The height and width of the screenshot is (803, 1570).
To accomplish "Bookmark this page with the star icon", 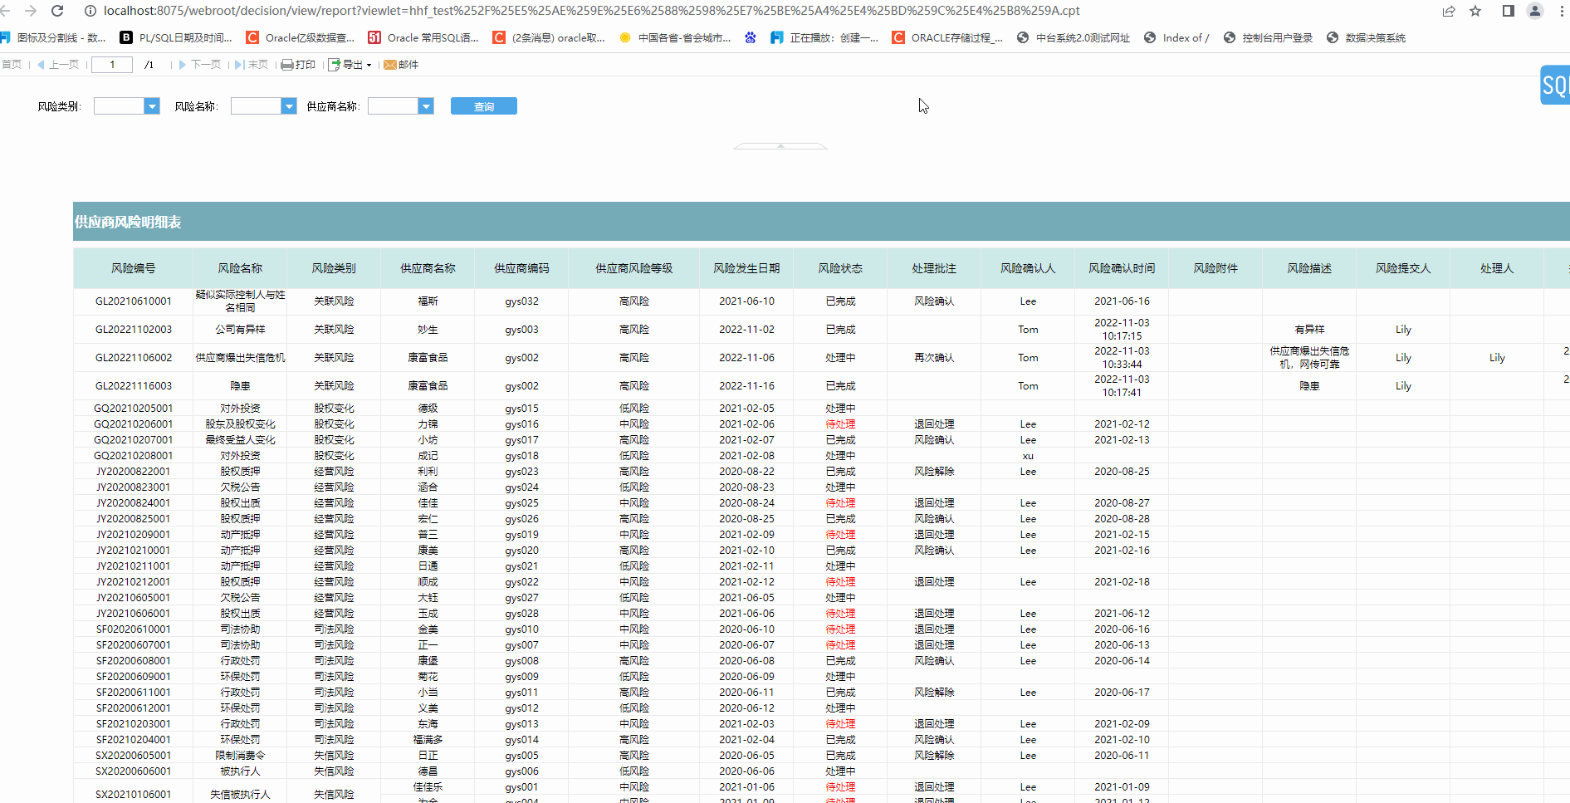I will pyautogui.click(x=1475, y=11).
